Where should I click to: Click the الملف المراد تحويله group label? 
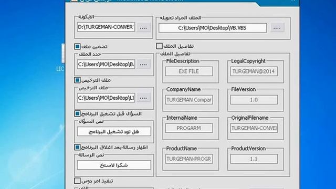(181, 17)
